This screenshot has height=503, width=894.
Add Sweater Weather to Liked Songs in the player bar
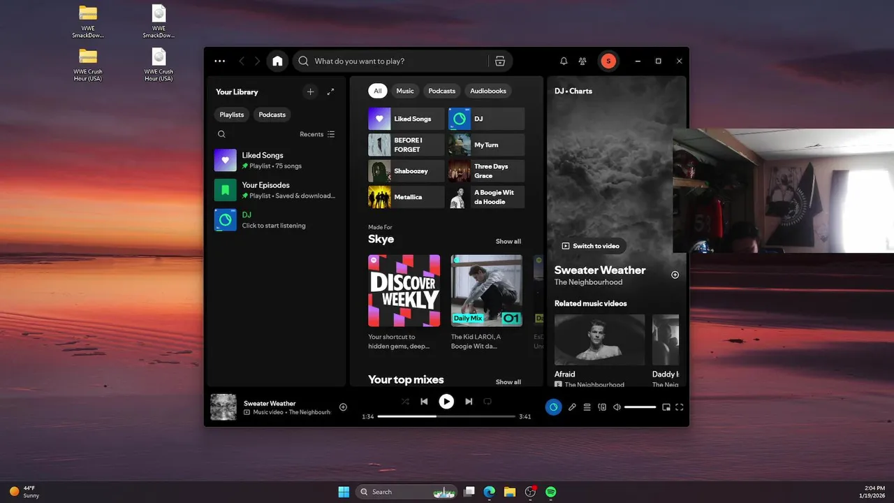click(x=343, y=407)
